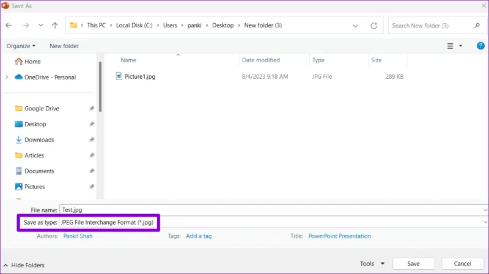The height and width of the screenshot is (274, 489).
Task: Click the pin icon beside Documents
Action: click(x=92, y=171)
